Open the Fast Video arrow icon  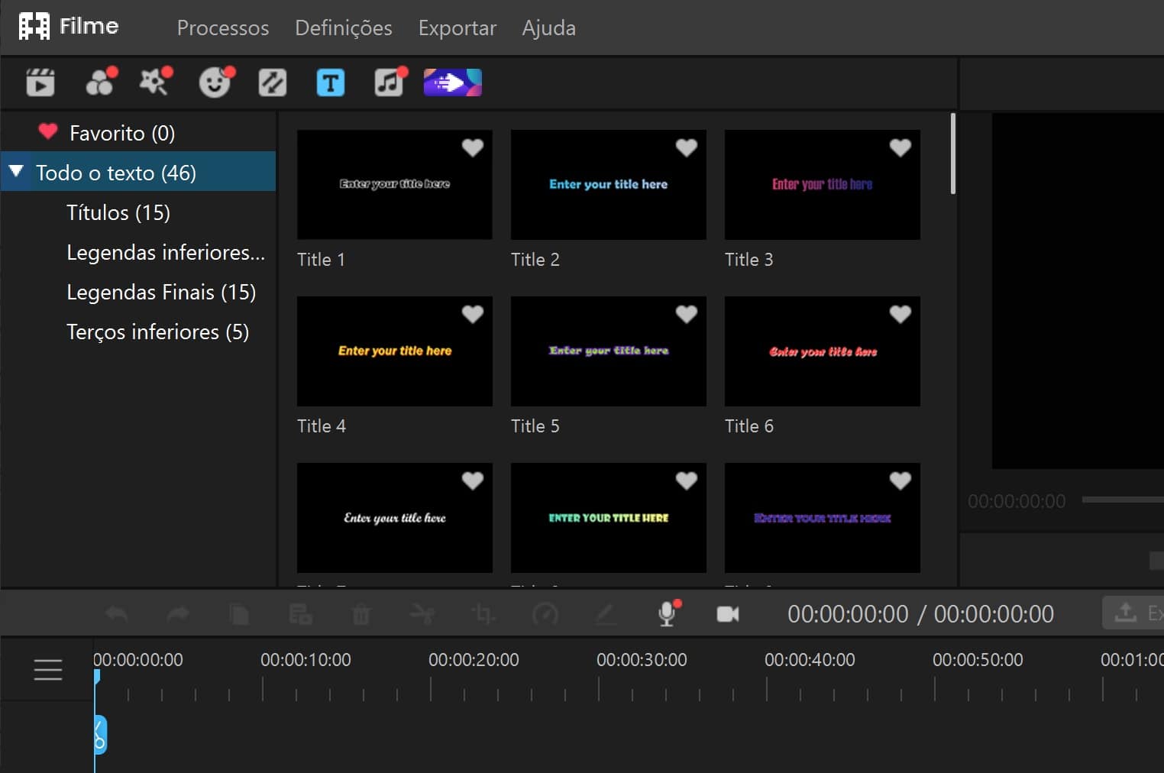coord(453,82)
